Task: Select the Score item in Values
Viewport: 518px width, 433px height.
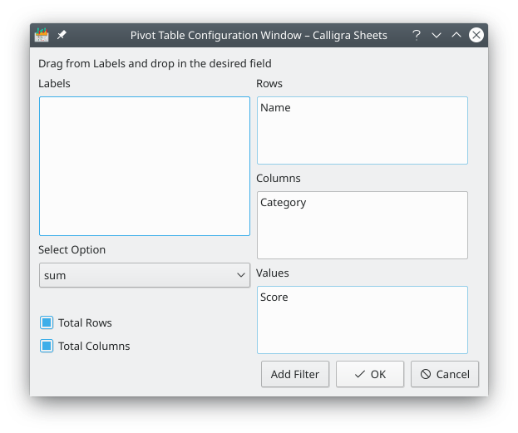Action: tap(274, 298)
